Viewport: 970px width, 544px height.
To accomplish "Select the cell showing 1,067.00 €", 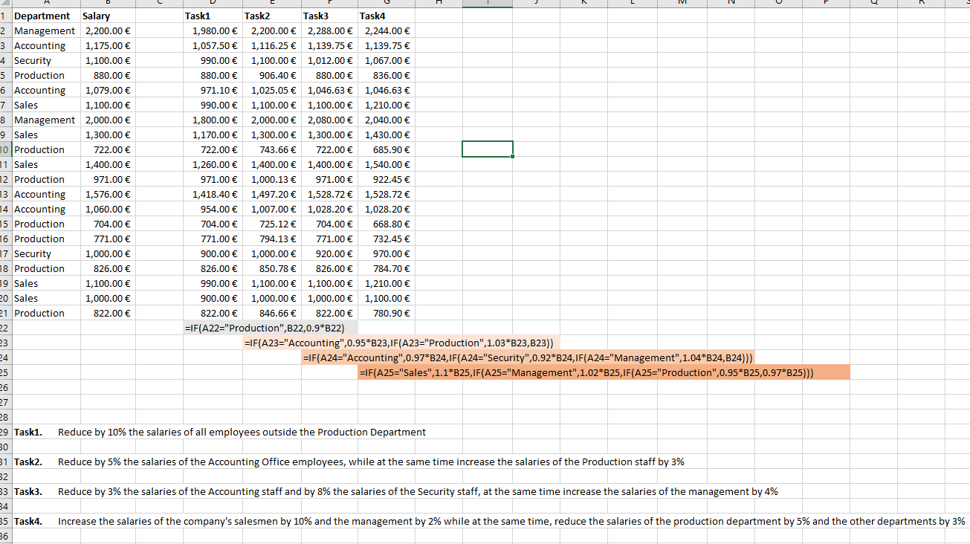I will click(387, 60).
